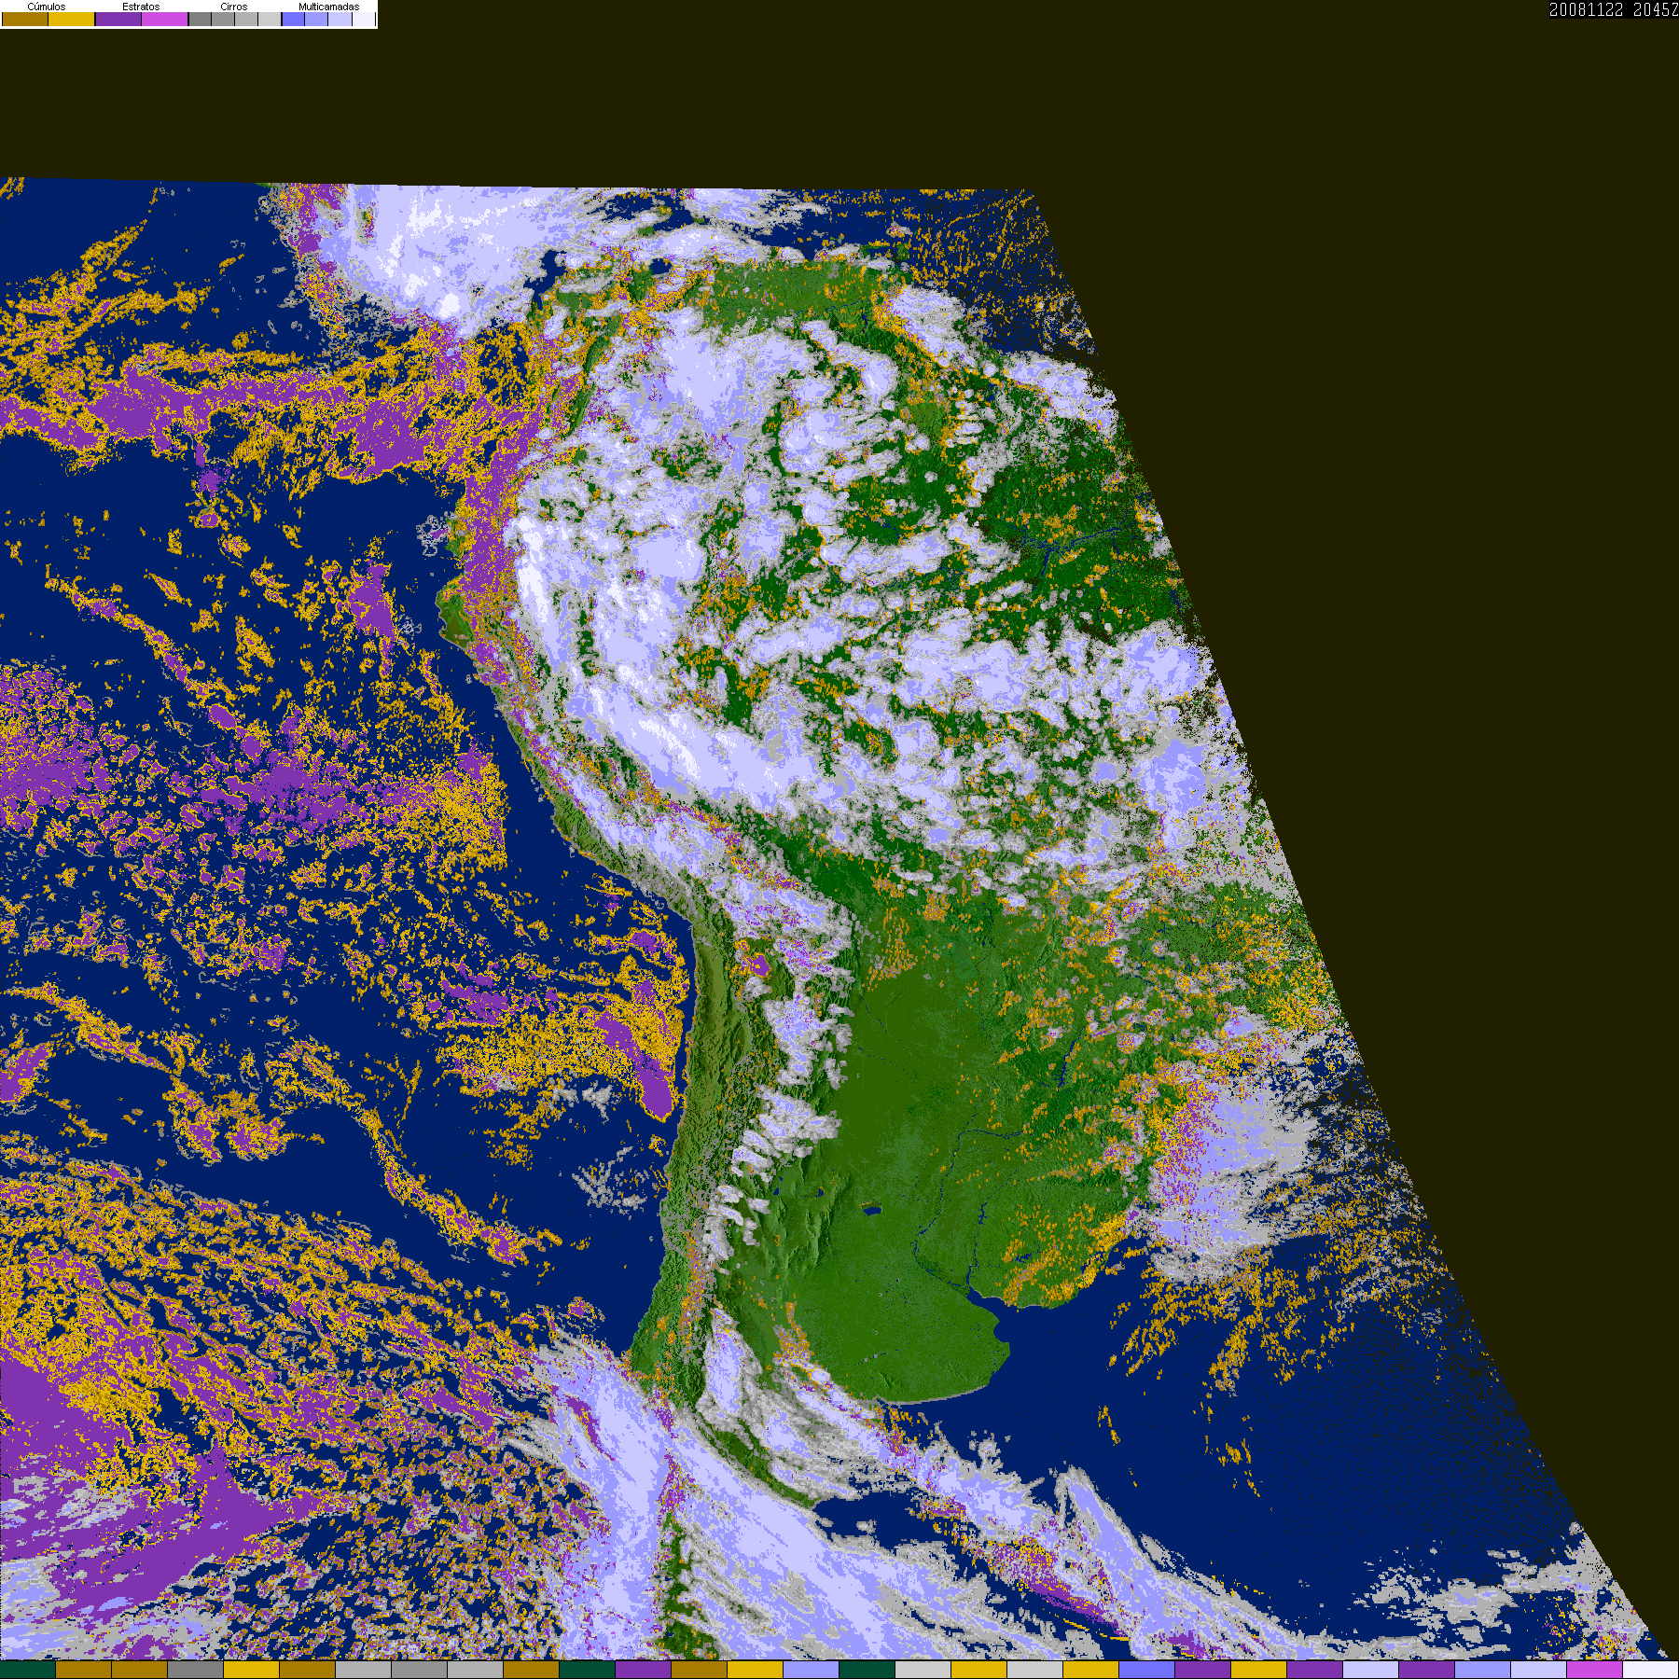Click the '20081122 2045Z' timestamp text

coord(1614,9)
